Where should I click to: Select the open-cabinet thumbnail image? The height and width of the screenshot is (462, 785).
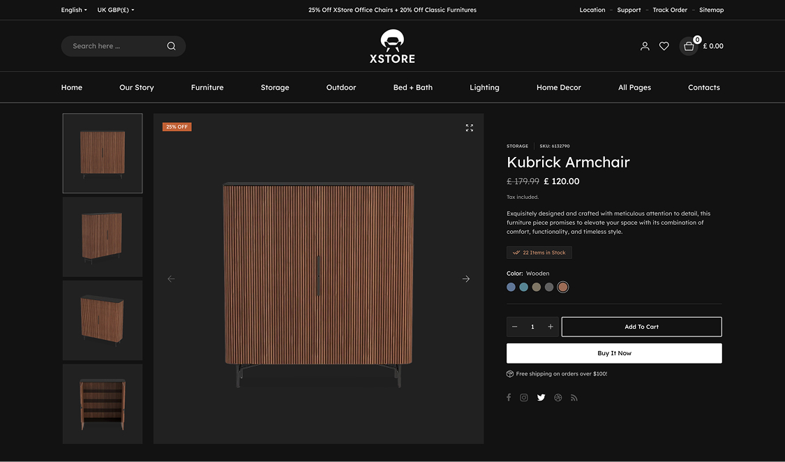pos(103,403)
